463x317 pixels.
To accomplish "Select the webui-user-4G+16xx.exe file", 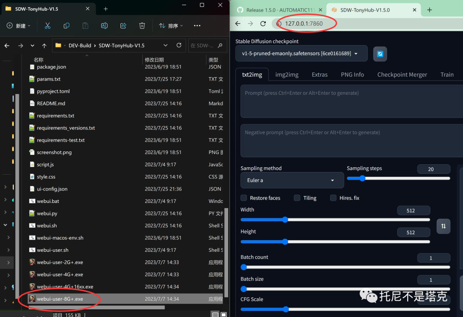I will tap(65, 287).
